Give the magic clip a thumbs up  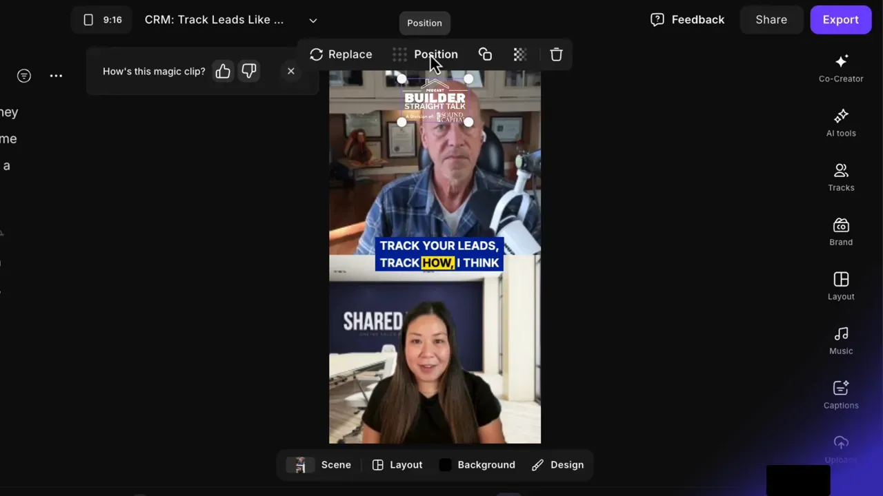222,71
